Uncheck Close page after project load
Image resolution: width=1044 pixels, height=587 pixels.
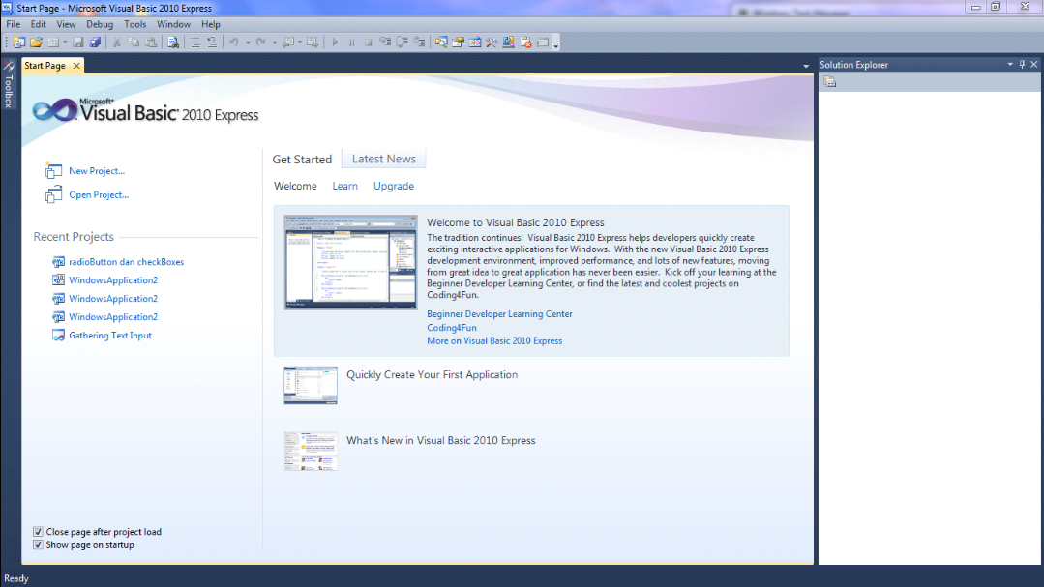click(x=38, y=532)
